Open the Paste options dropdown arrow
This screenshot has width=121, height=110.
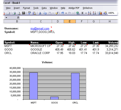coord(53,13)
